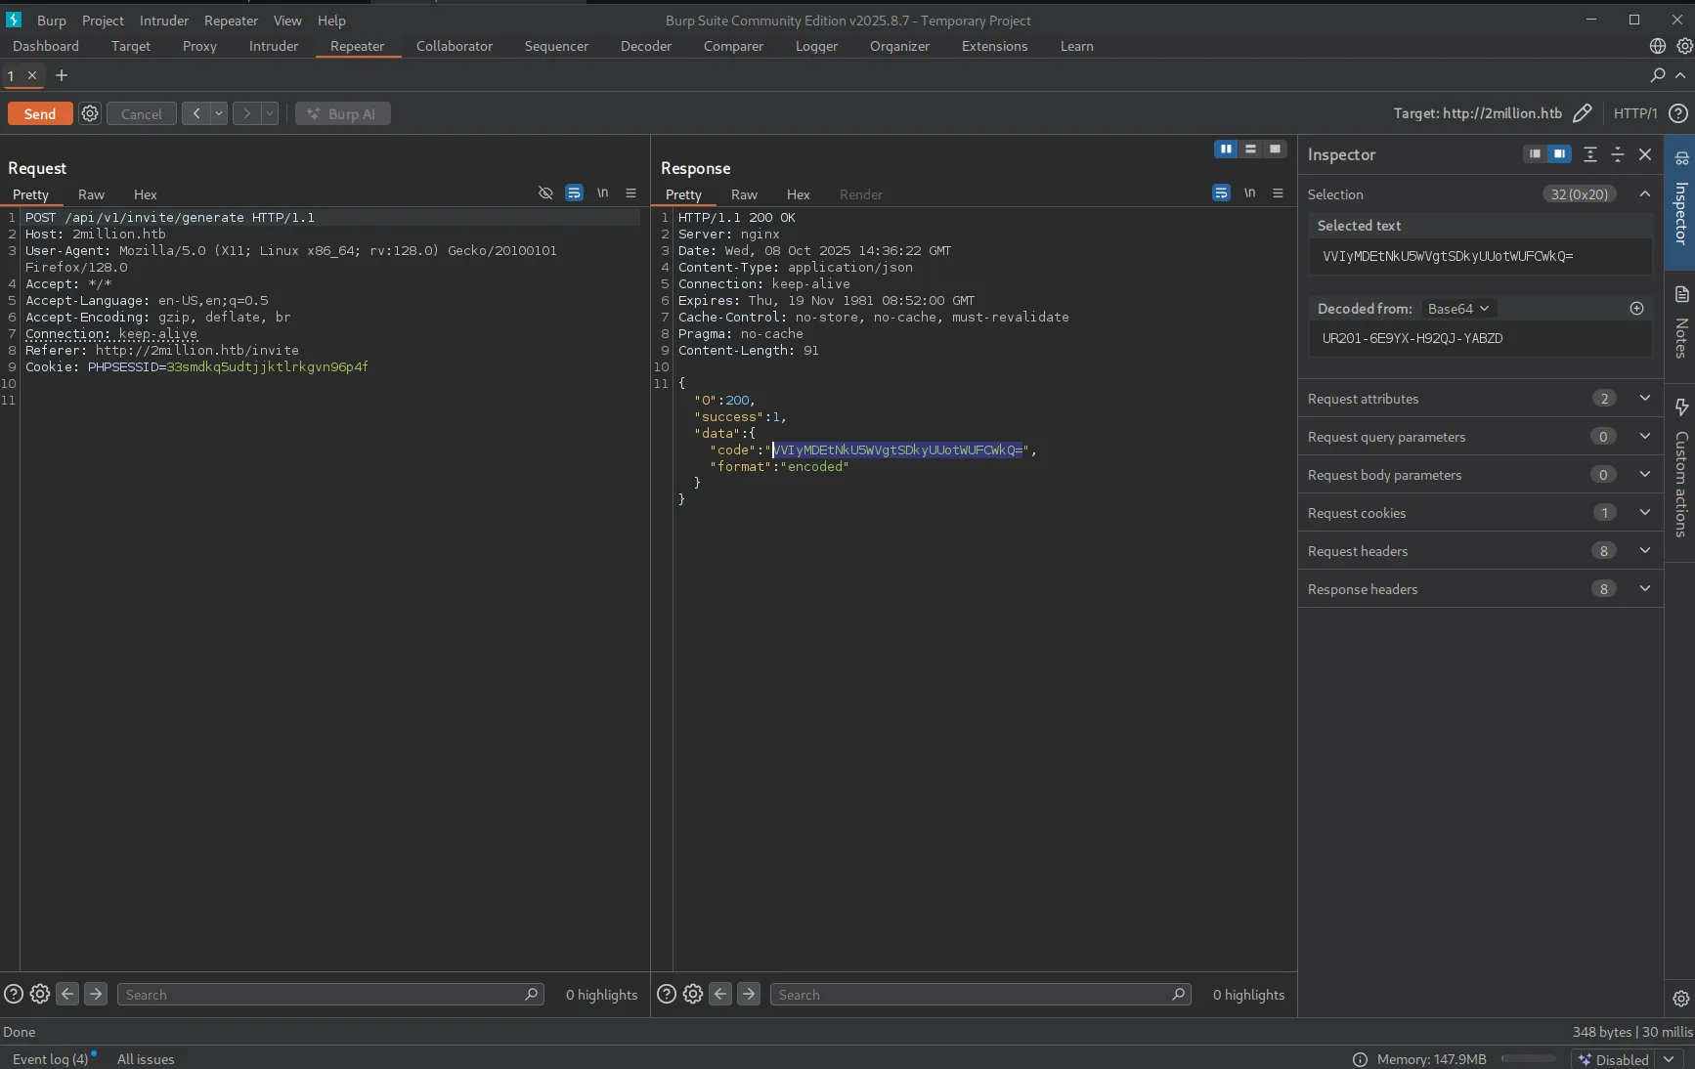Click the Burp AI button

point(342,113)
